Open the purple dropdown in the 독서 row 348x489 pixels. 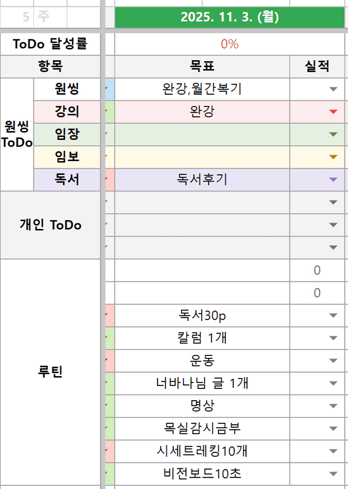tap(333, 180)
